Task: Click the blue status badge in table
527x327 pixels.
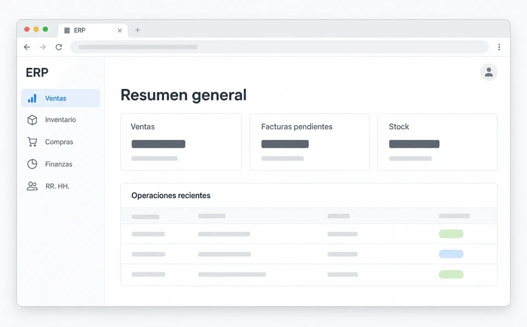Action: coord(451,254)
